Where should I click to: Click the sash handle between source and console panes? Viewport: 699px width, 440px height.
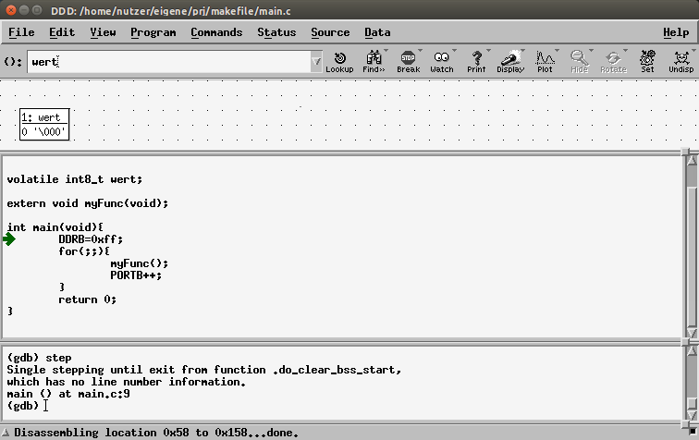tap(685, 342)
